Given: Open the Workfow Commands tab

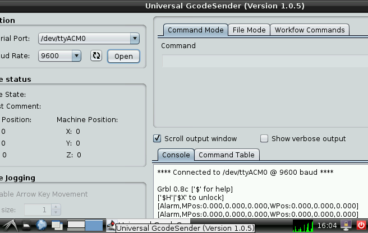Looking at the screenshot, I should [x=310, y=30].
